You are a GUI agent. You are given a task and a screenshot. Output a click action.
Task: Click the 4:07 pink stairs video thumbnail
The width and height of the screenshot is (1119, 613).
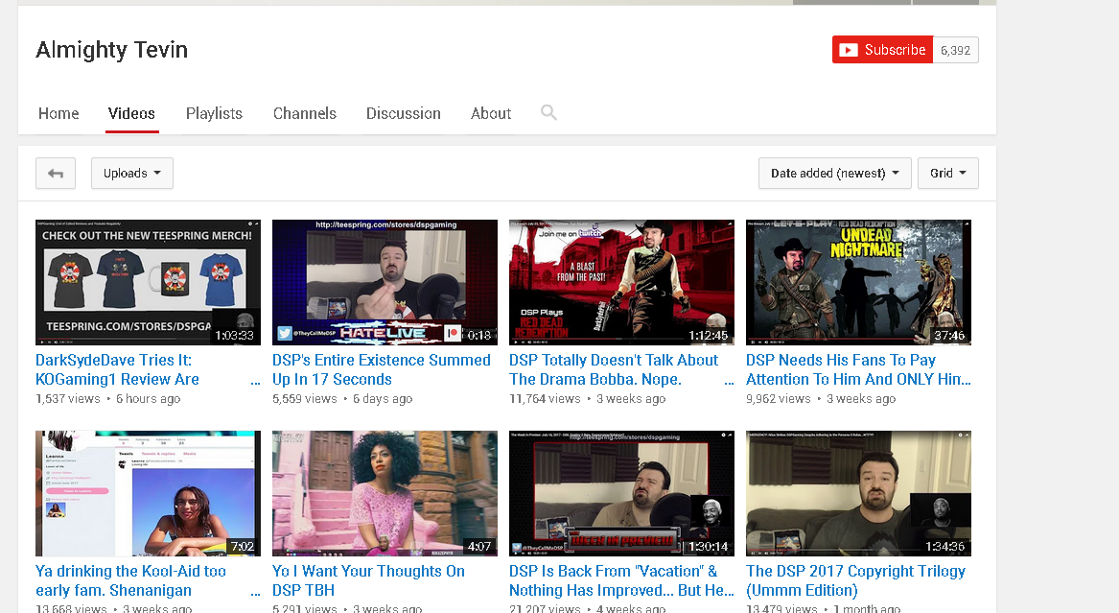385,493
